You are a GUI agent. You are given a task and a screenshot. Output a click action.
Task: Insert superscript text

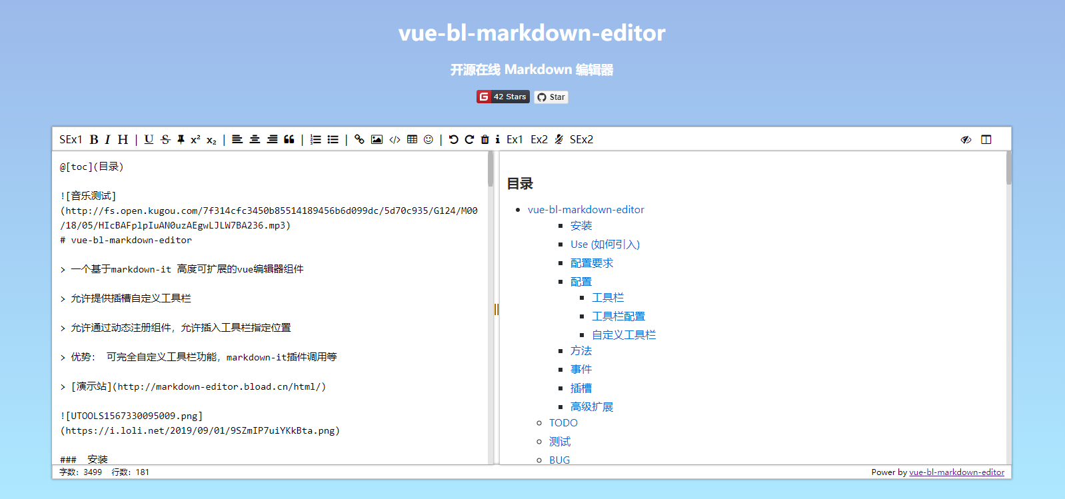coord(195,139)
